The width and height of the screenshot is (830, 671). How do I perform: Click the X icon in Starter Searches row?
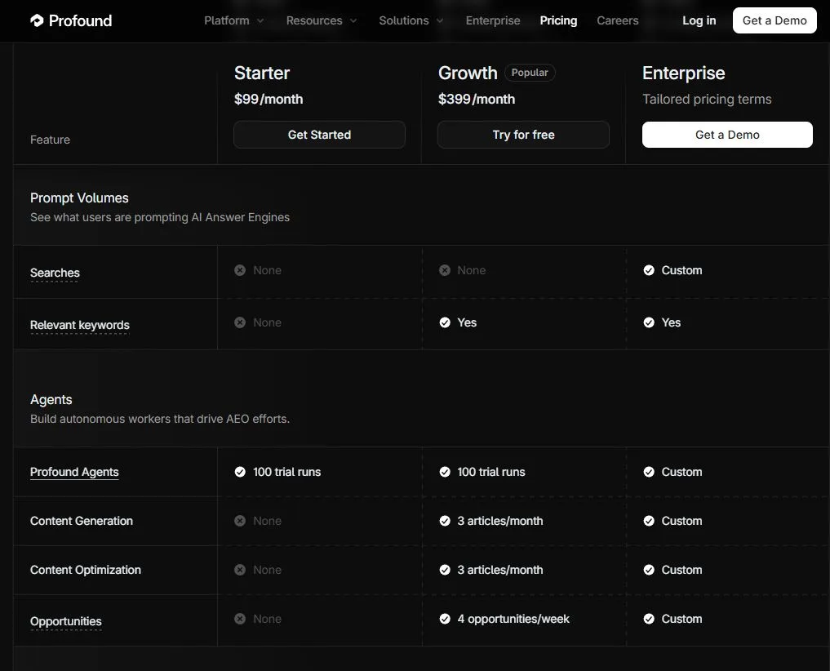240,270
